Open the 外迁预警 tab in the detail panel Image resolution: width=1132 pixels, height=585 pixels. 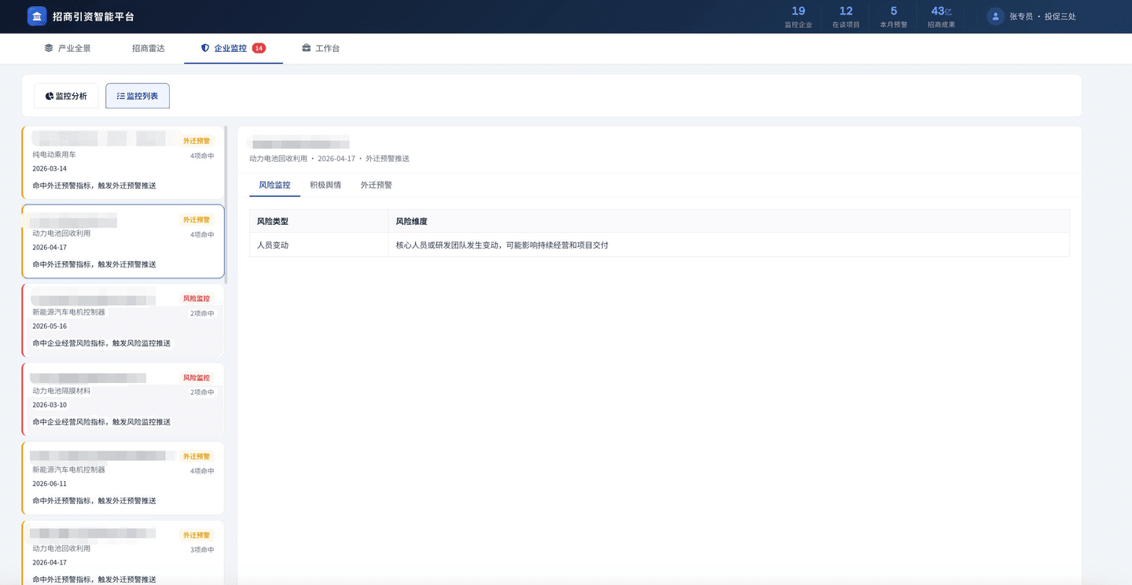[377, 185]
